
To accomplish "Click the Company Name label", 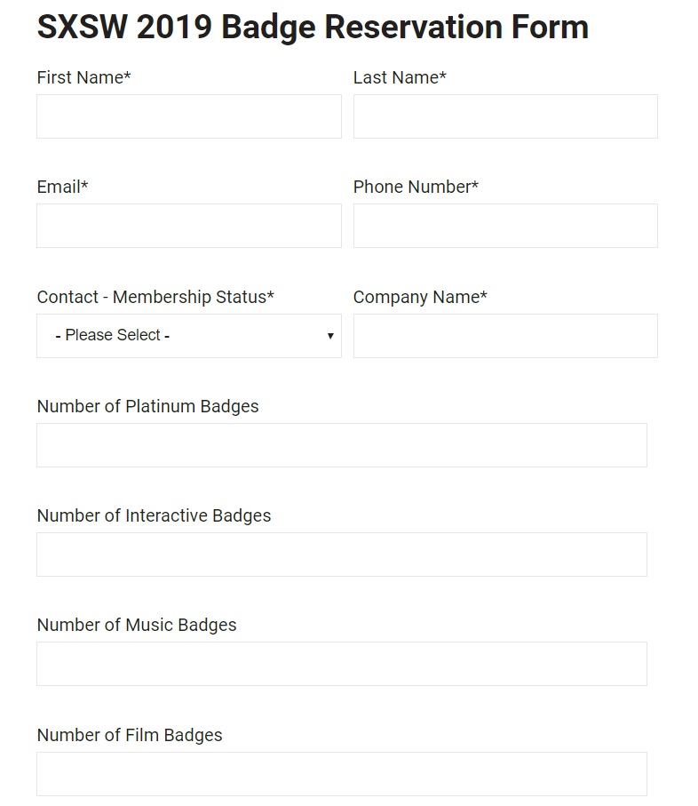I will click(x=420, y=297).
